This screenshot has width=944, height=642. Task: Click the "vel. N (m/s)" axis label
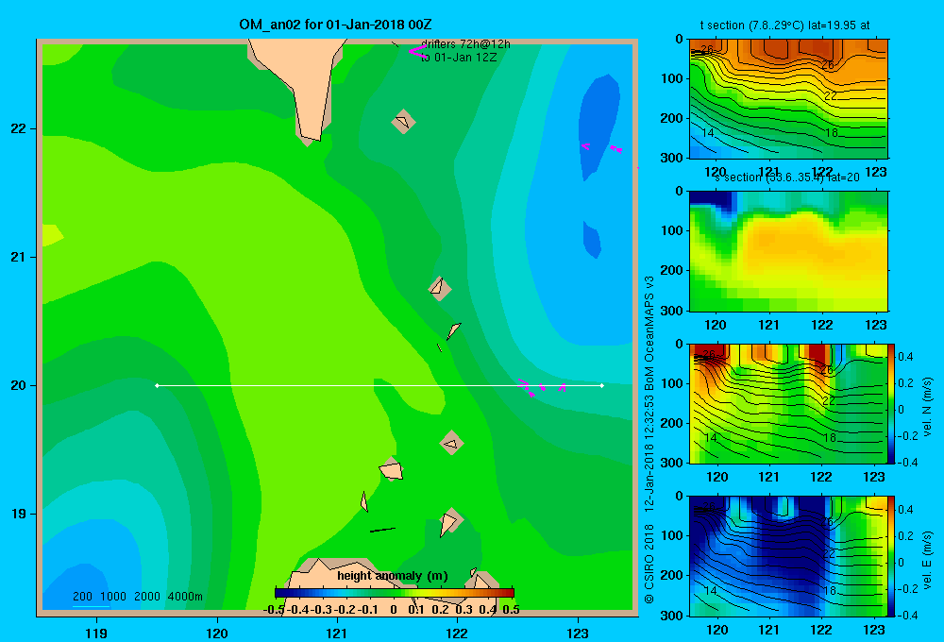[927, 407]
